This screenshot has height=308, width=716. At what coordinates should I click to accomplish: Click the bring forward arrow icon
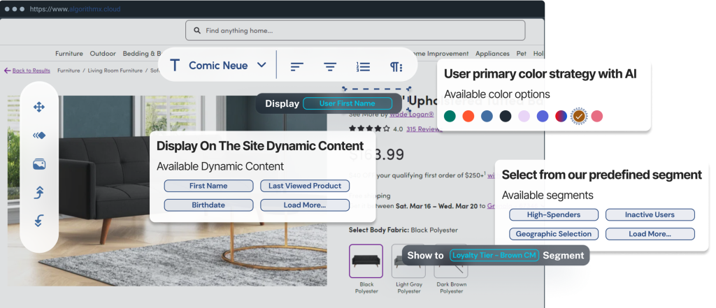click(x=39, y=193)
